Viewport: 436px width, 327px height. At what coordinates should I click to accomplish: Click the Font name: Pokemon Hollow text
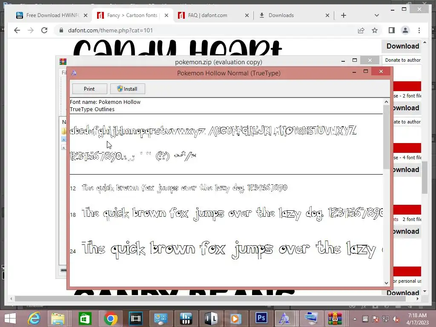[x=105, y=102]
